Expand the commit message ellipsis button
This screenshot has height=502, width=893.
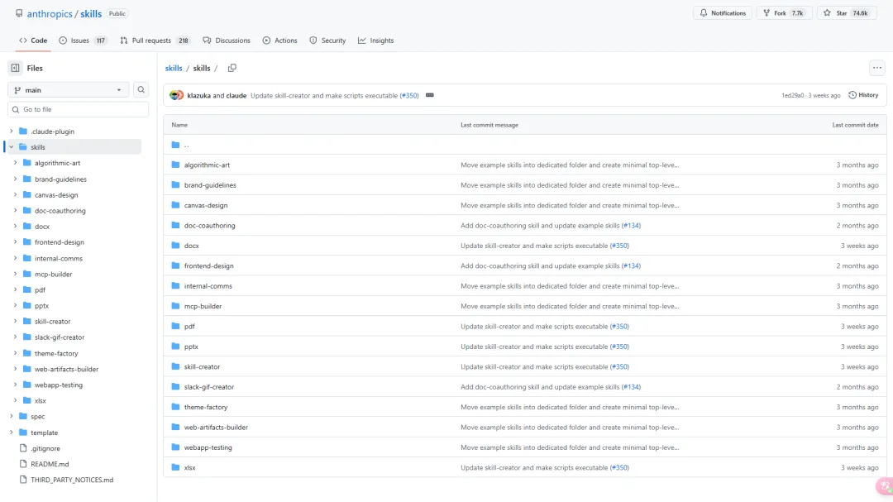[430, 95]
